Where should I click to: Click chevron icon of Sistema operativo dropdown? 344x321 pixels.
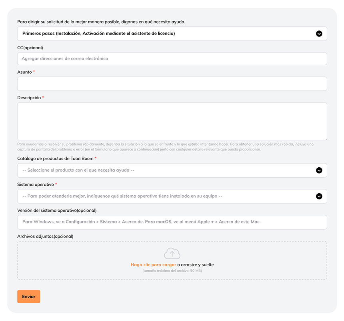point(319,196)
